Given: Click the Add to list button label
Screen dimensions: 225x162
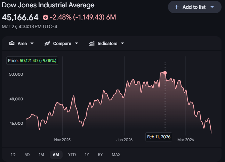Looking at the screenshot, I should pyautogui.click(x=194, y=7).
